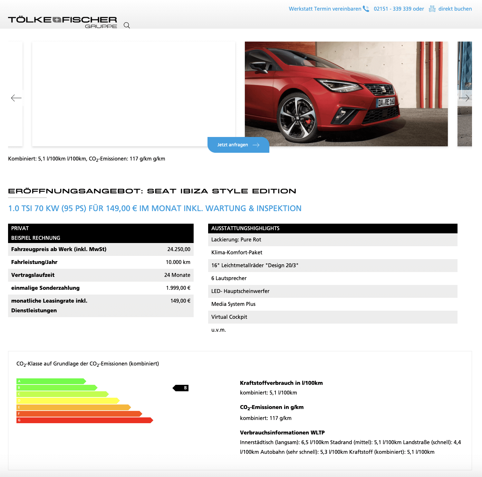Click the Tölke+Fischer Gruppe logo
This screenshot has height=477, width=482.
63,22
